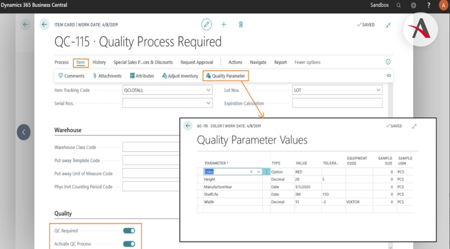Expand the Item Tracking Code dropdown
The image size is (450, 249).
click(x=208, y=90)
